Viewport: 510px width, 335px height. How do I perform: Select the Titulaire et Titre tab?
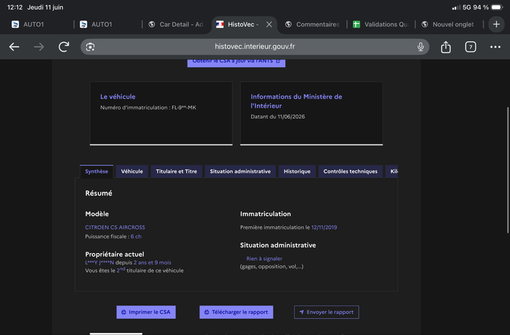tap(177, 171)
